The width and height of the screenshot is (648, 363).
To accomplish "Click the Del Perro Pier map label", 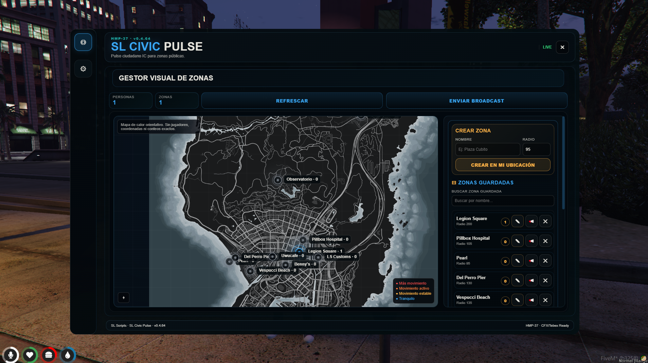I will click(x=256, y=257).
